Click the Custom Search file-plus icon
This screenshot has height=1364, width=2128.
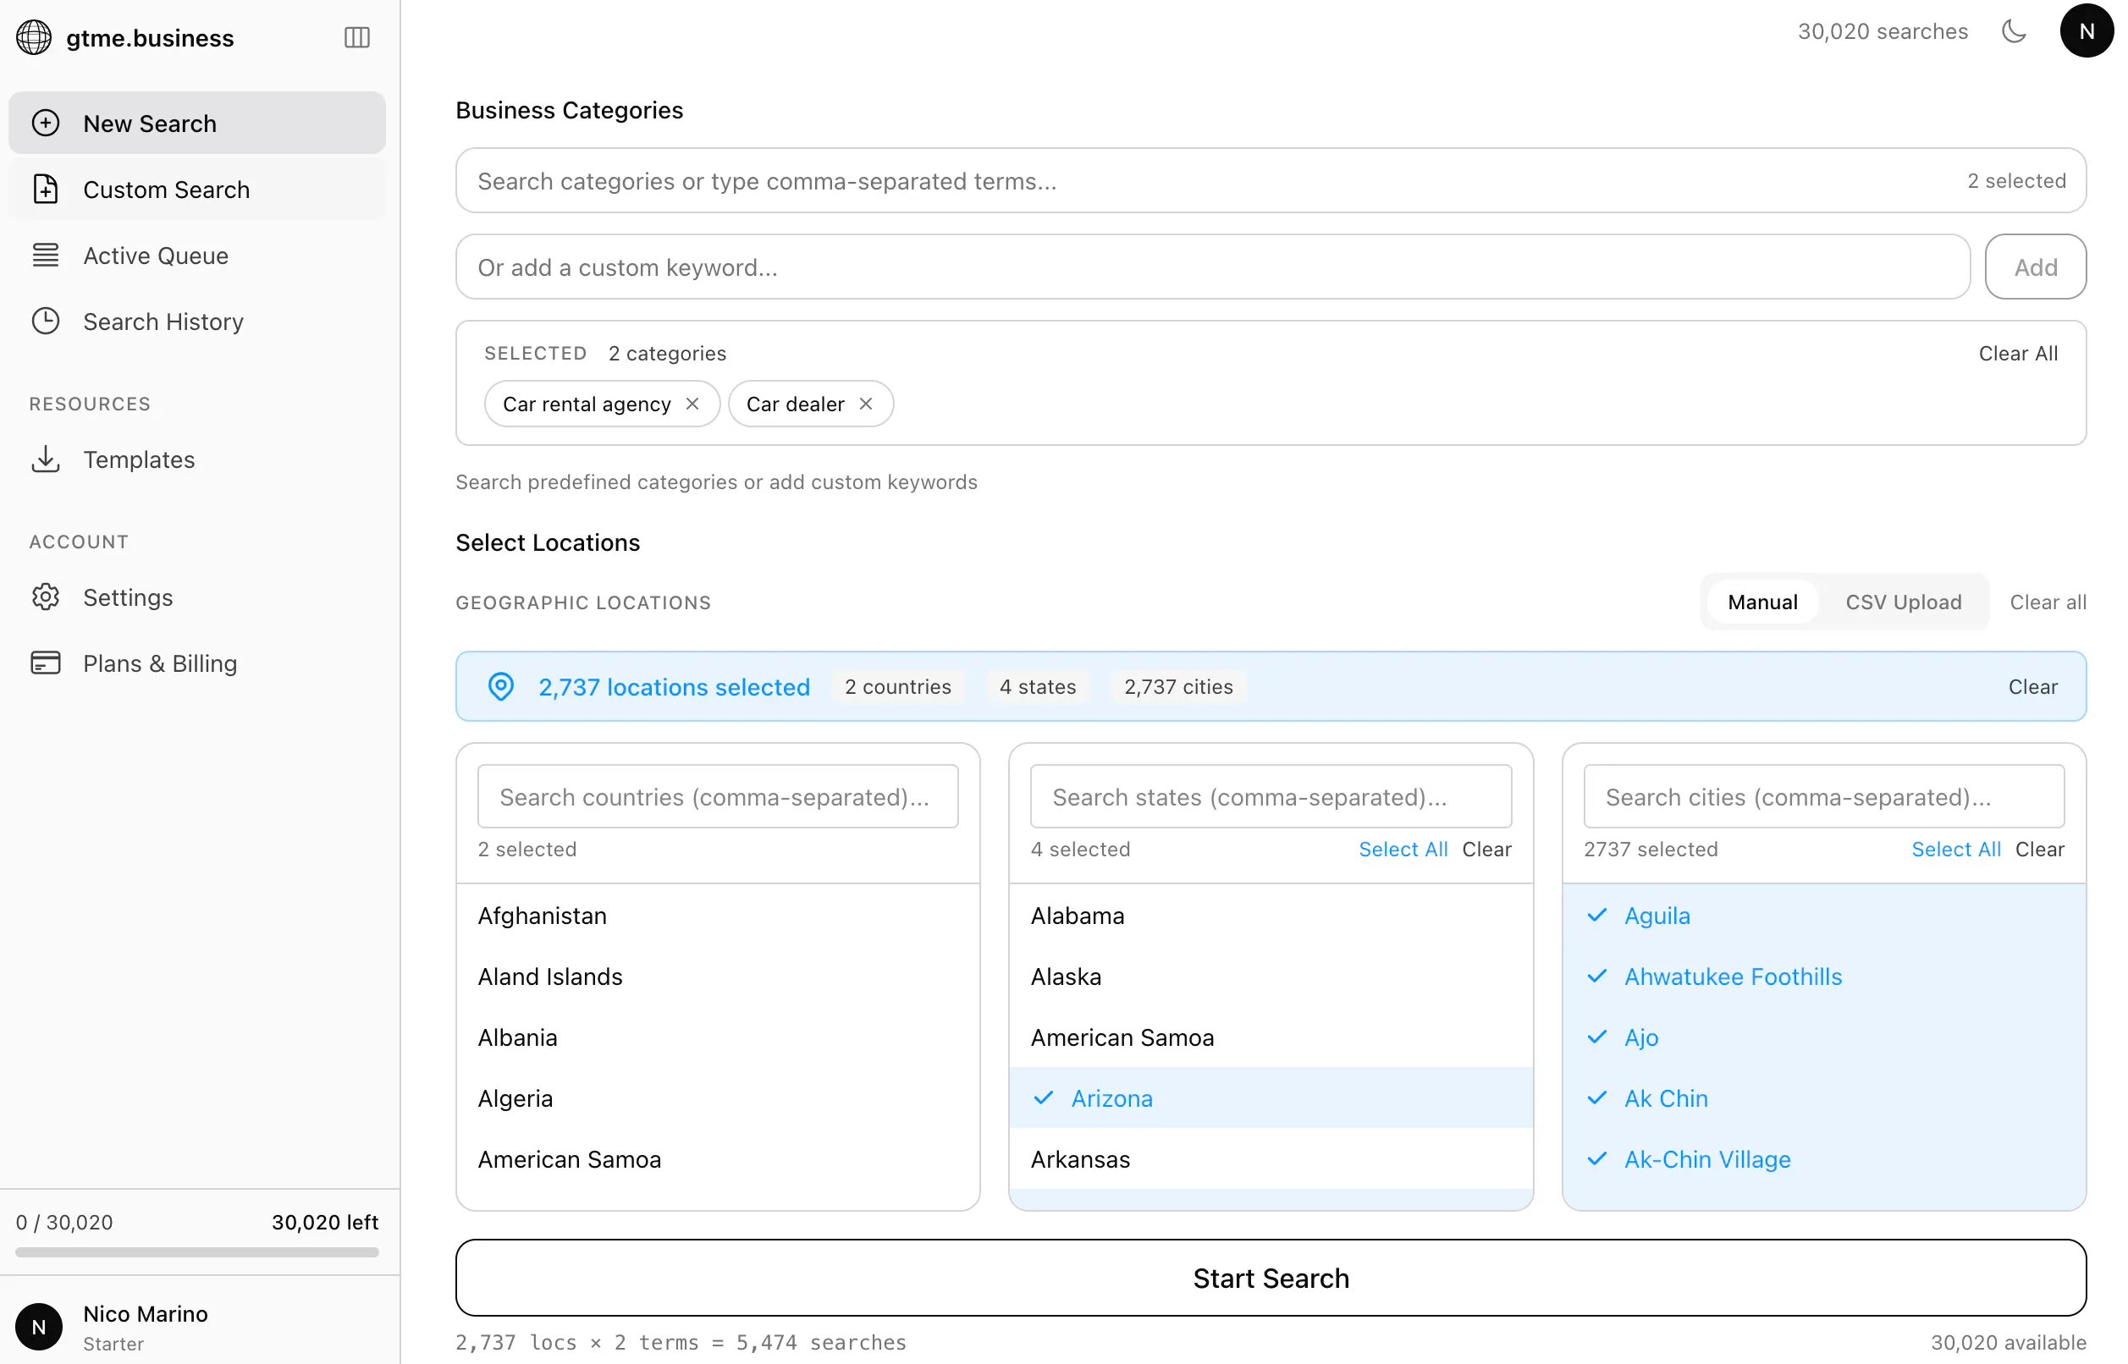[46, 190]
